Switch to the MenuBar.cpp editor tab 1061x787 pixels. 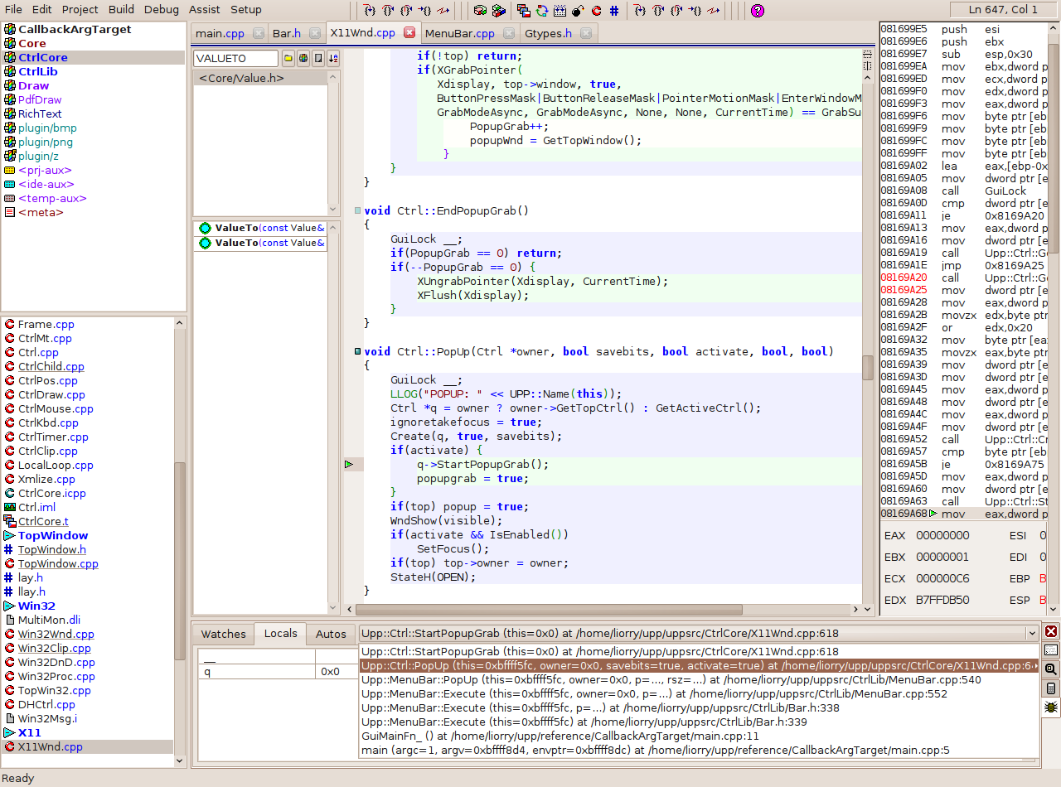[459, 33]
